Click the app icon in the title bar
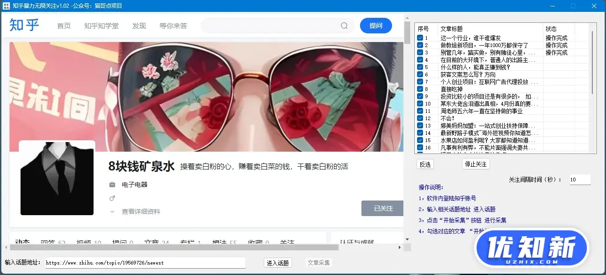The height and width of the screenshot is (275, 606). [6, 5]
